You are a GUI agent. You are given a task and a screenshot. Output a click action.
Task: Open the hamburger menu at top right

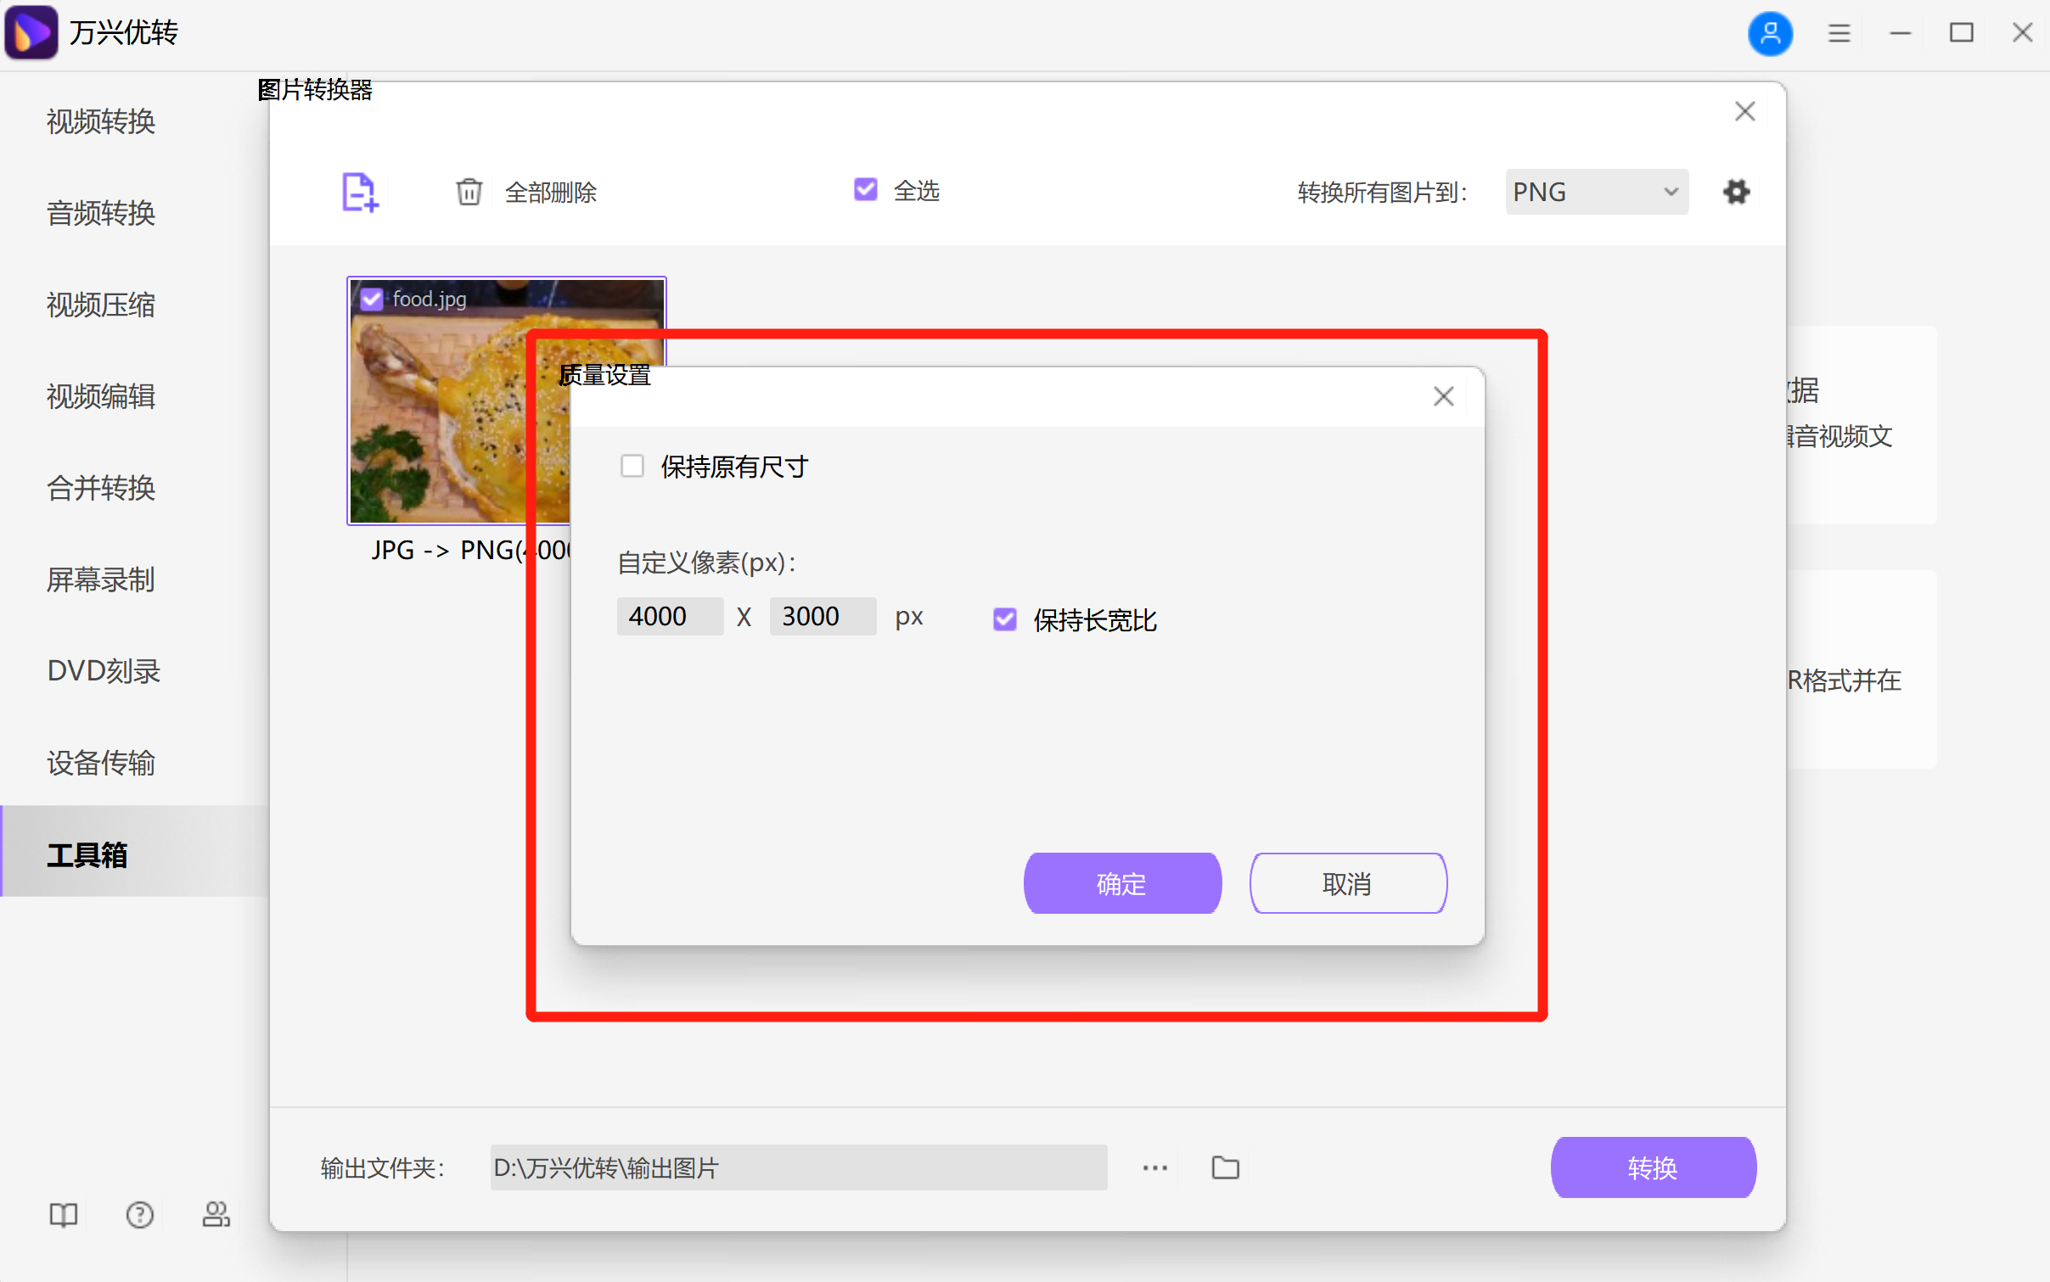point(1839,33)
